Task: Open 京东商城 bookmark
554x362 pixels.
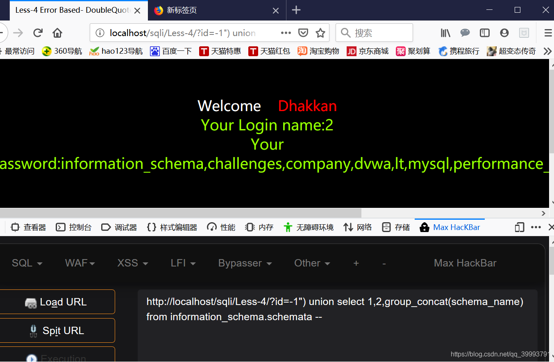Action: tap(368, 51)
